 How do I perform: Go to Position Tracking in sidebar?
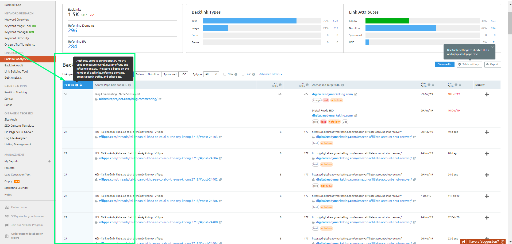16,92
